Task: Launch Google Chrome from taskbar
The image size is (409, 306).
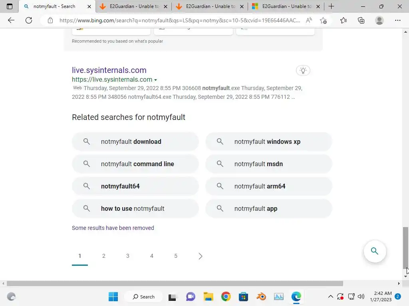Action: click(x=226, y=296)
